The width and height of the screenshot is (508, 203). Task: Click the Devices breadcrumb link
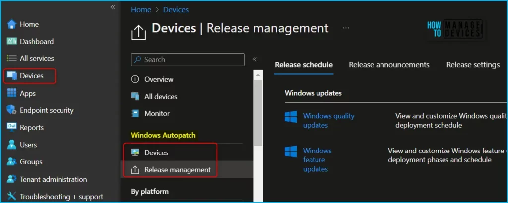pos(176,10)
